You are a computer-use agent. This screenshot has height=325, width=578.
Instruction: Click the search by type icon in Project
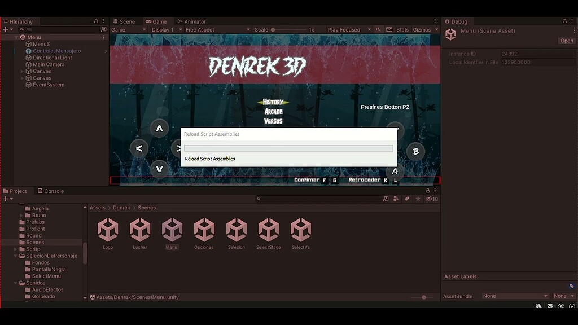[395, 199]
